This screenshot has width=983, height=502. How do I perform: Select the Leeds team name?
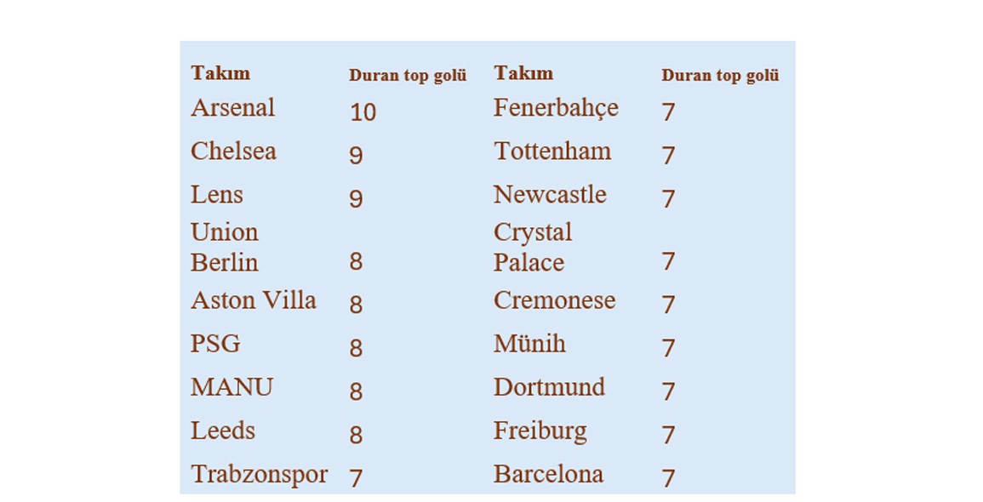pyautogui.click(x=223, y=431)
